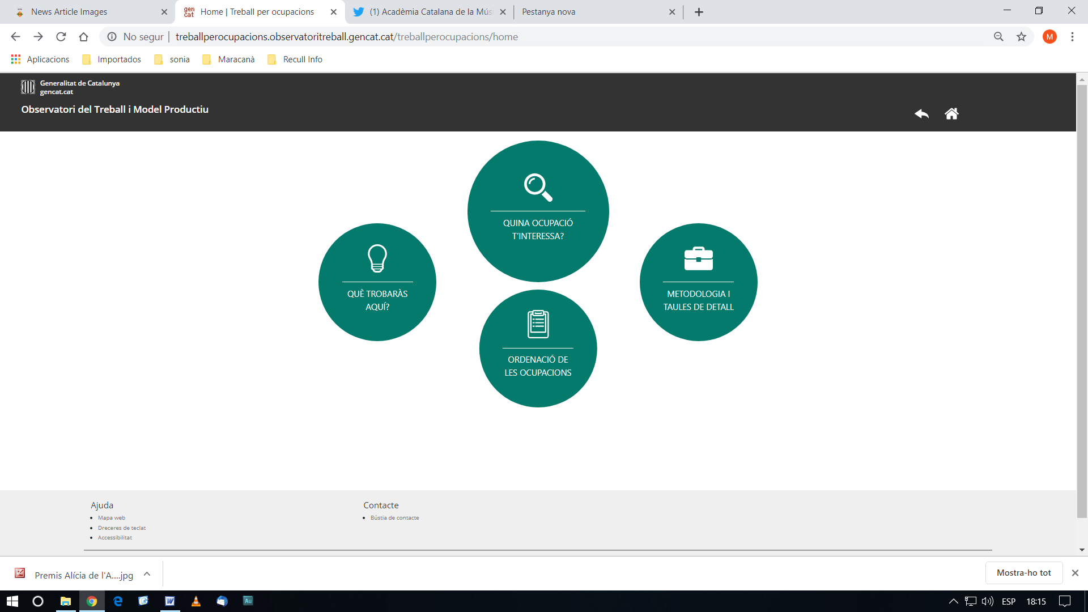
Task: Click the magnifying glass occupation search icon
Action: (538, 188)
